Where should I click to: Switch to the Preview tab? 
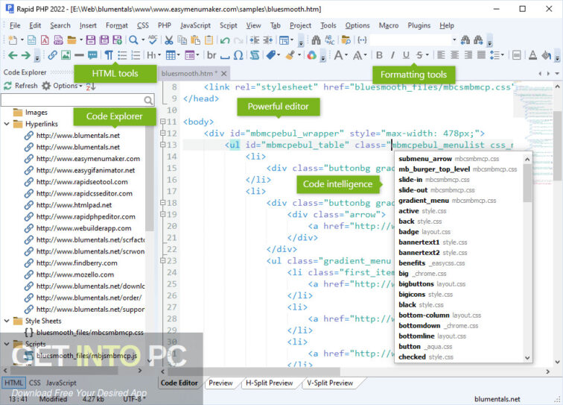pyautogui.click(x=220, y=383)
